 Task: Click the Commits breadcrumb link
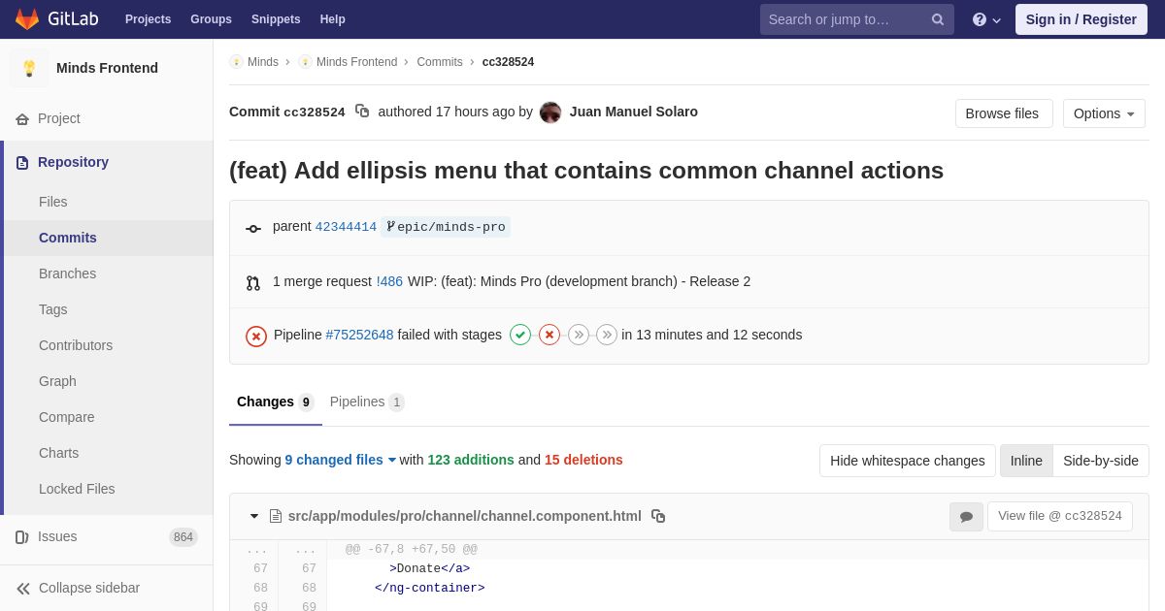(x=440, y=62)
